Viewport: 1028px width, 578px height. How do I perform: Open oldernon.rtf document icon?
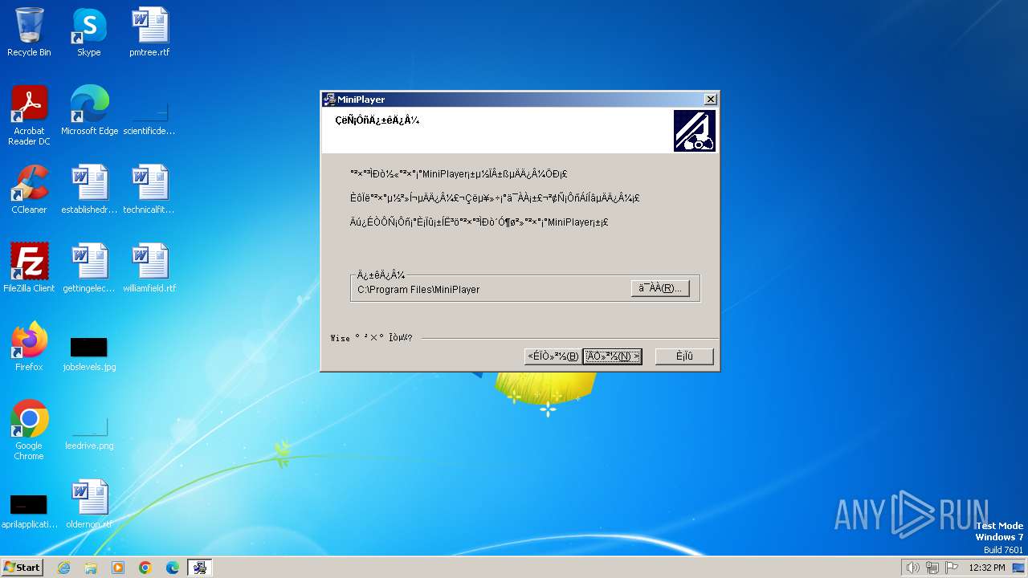(89, 504)
